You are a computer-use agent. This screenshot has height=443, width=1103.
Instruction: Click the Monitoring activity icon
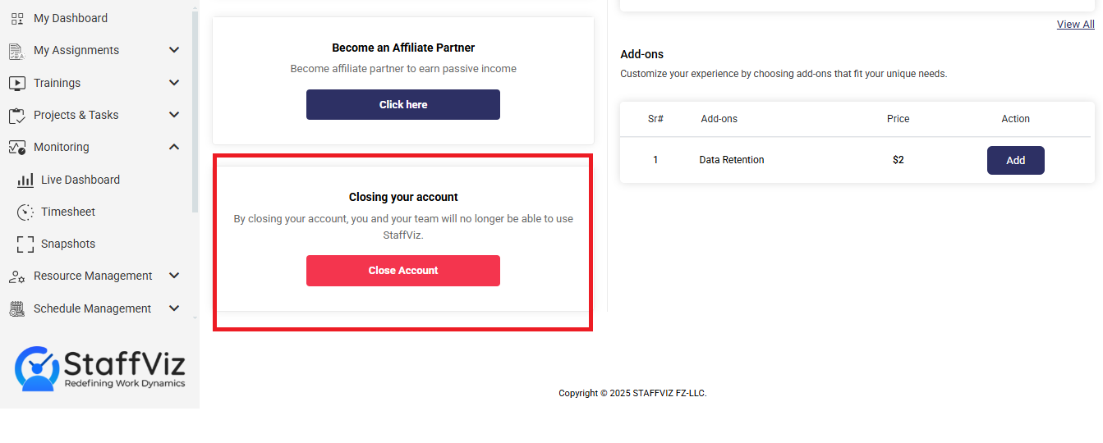coord(17,148)
